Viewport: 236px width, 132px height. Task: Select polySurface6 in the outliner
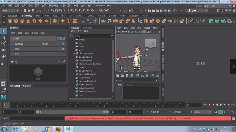(85, 71)
